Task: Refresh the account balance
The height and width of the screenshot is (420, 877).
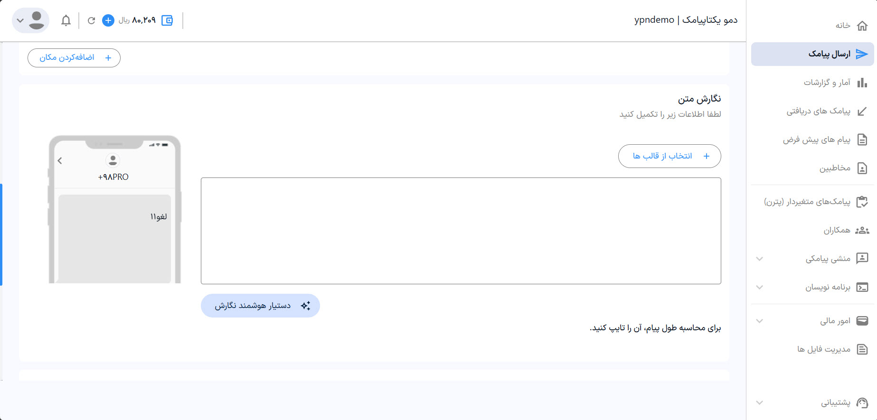Action: [x=91, y=20]
